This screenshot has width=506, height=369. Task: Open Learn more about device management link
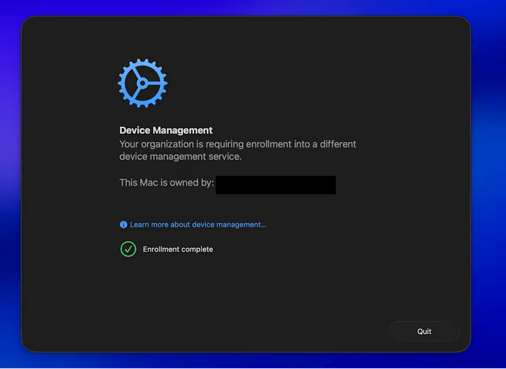click(x=198, y=225)
